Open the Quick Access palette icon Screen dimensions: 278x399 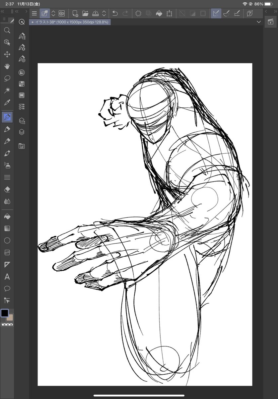coord(22,22)
